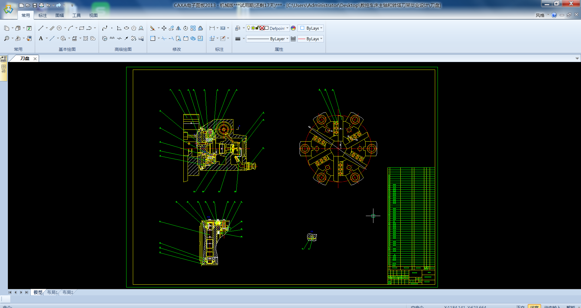Open the 视图 ribbon tab
This screenshot has height=308, width=581.
93,15
